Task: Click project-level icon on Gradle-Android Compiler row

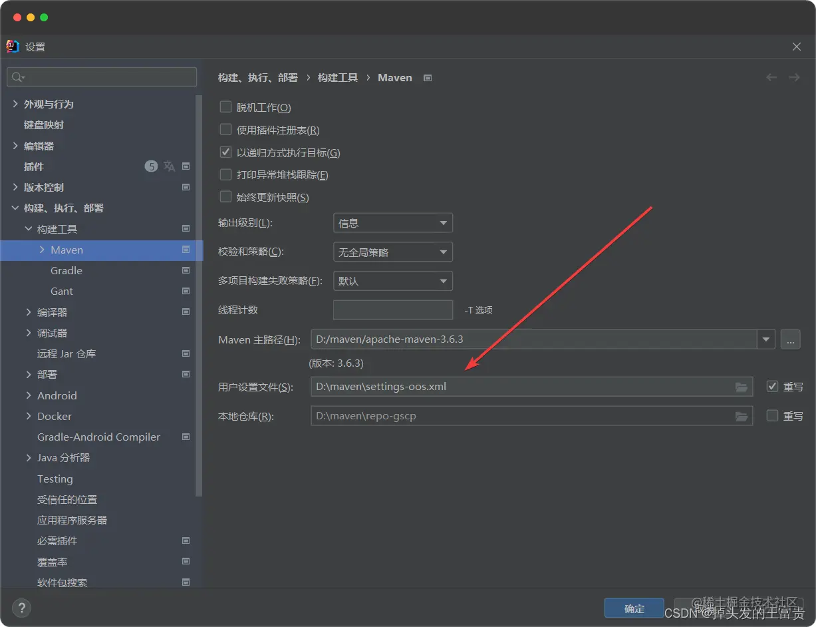Action: [186, 437]
